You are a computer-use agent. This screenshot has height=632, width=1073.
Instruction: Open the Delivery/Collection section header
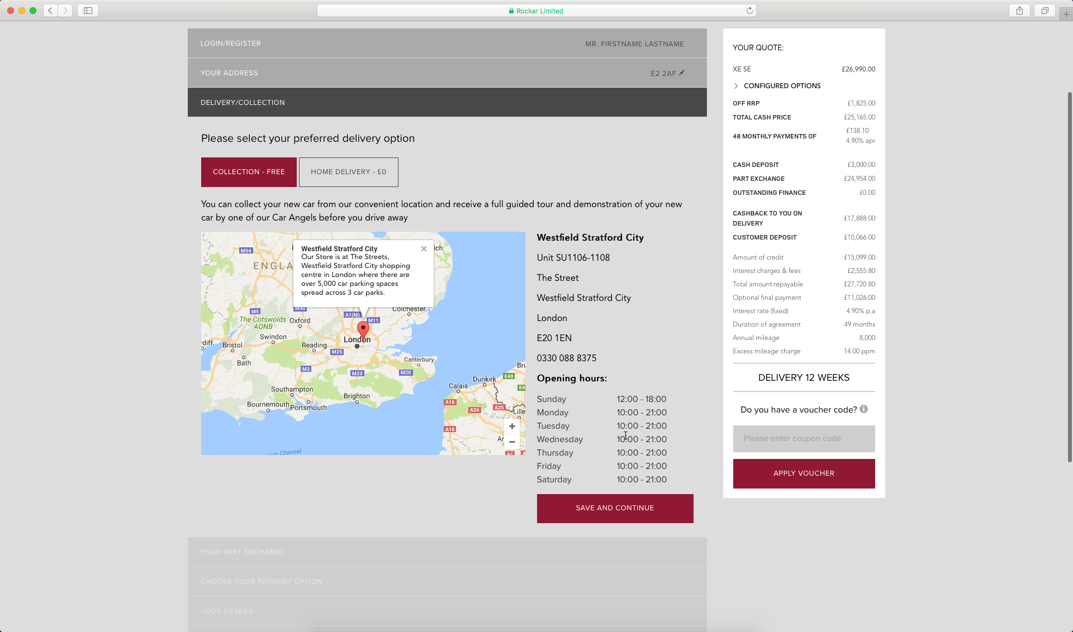pyautogui.click(x=243, y=103)
